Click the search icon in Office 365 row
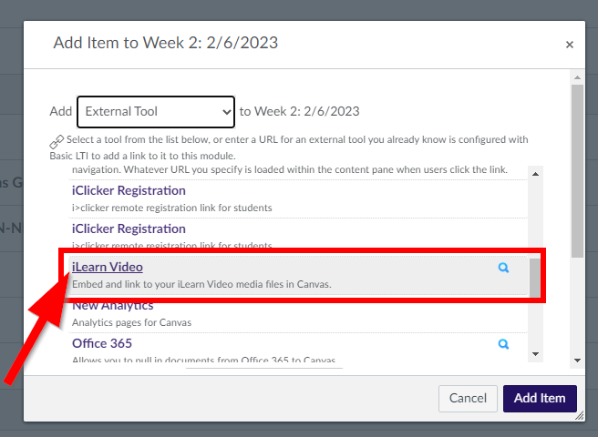The image size is (598, 437). coord(503,344)
